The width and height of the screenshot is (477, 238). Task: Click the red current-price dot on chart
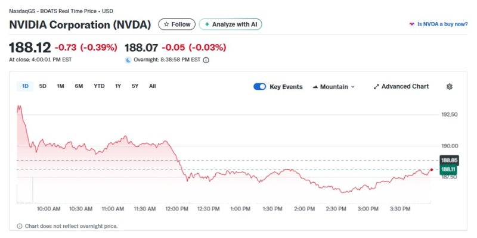tap(431, 170)
